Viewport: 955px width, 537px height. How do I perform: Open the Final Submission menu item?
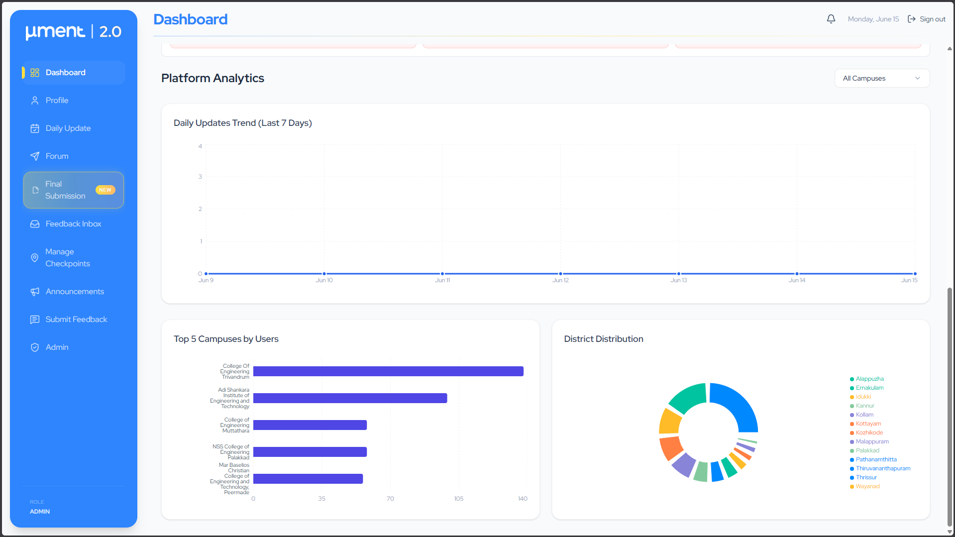pos(74,190)
